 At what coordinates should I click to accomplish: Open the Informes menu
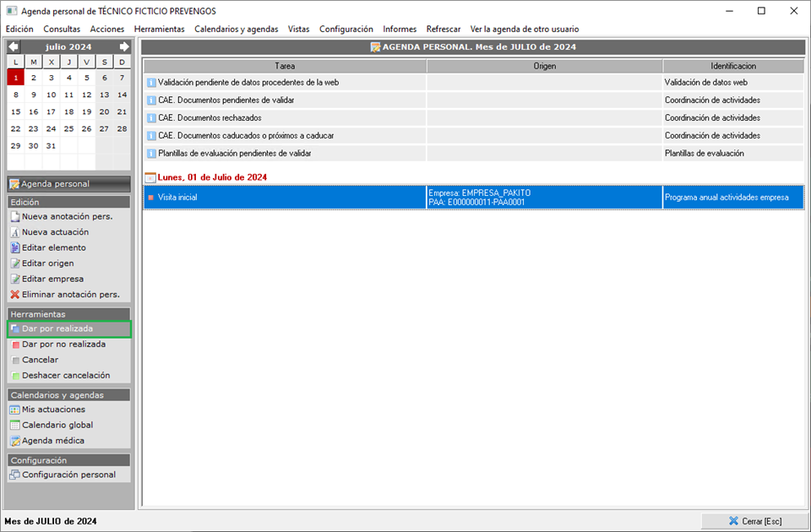(400, 29)
